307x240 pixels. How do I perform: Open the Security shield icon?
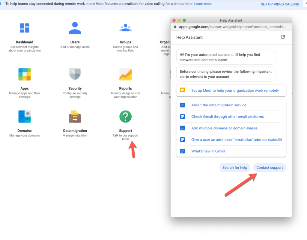pos(75,74)
